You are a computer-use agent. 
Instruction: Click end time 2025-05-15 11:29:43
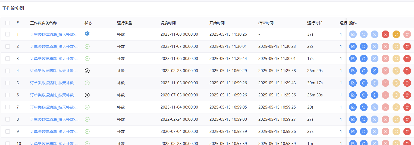click(277, 83)
